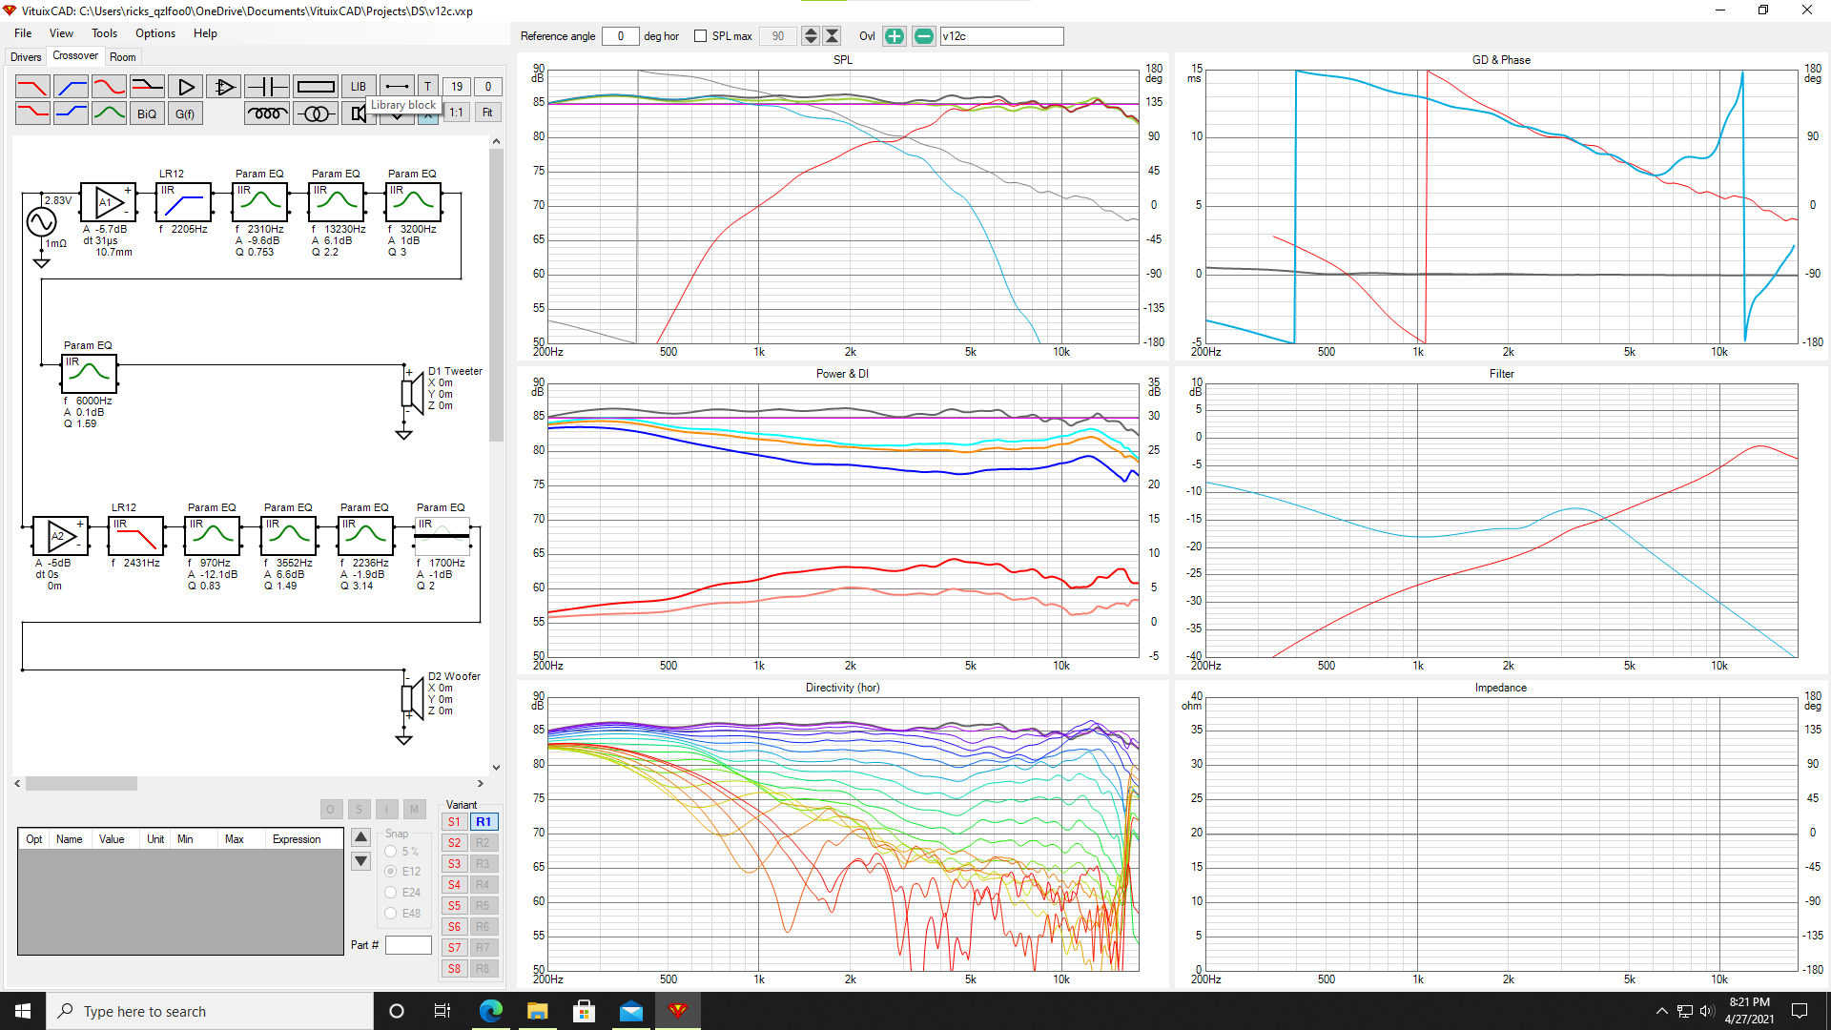Click schematic vertical scrollbar down arrow
Screen dimensions: 1831x1030
pos(496,768)
